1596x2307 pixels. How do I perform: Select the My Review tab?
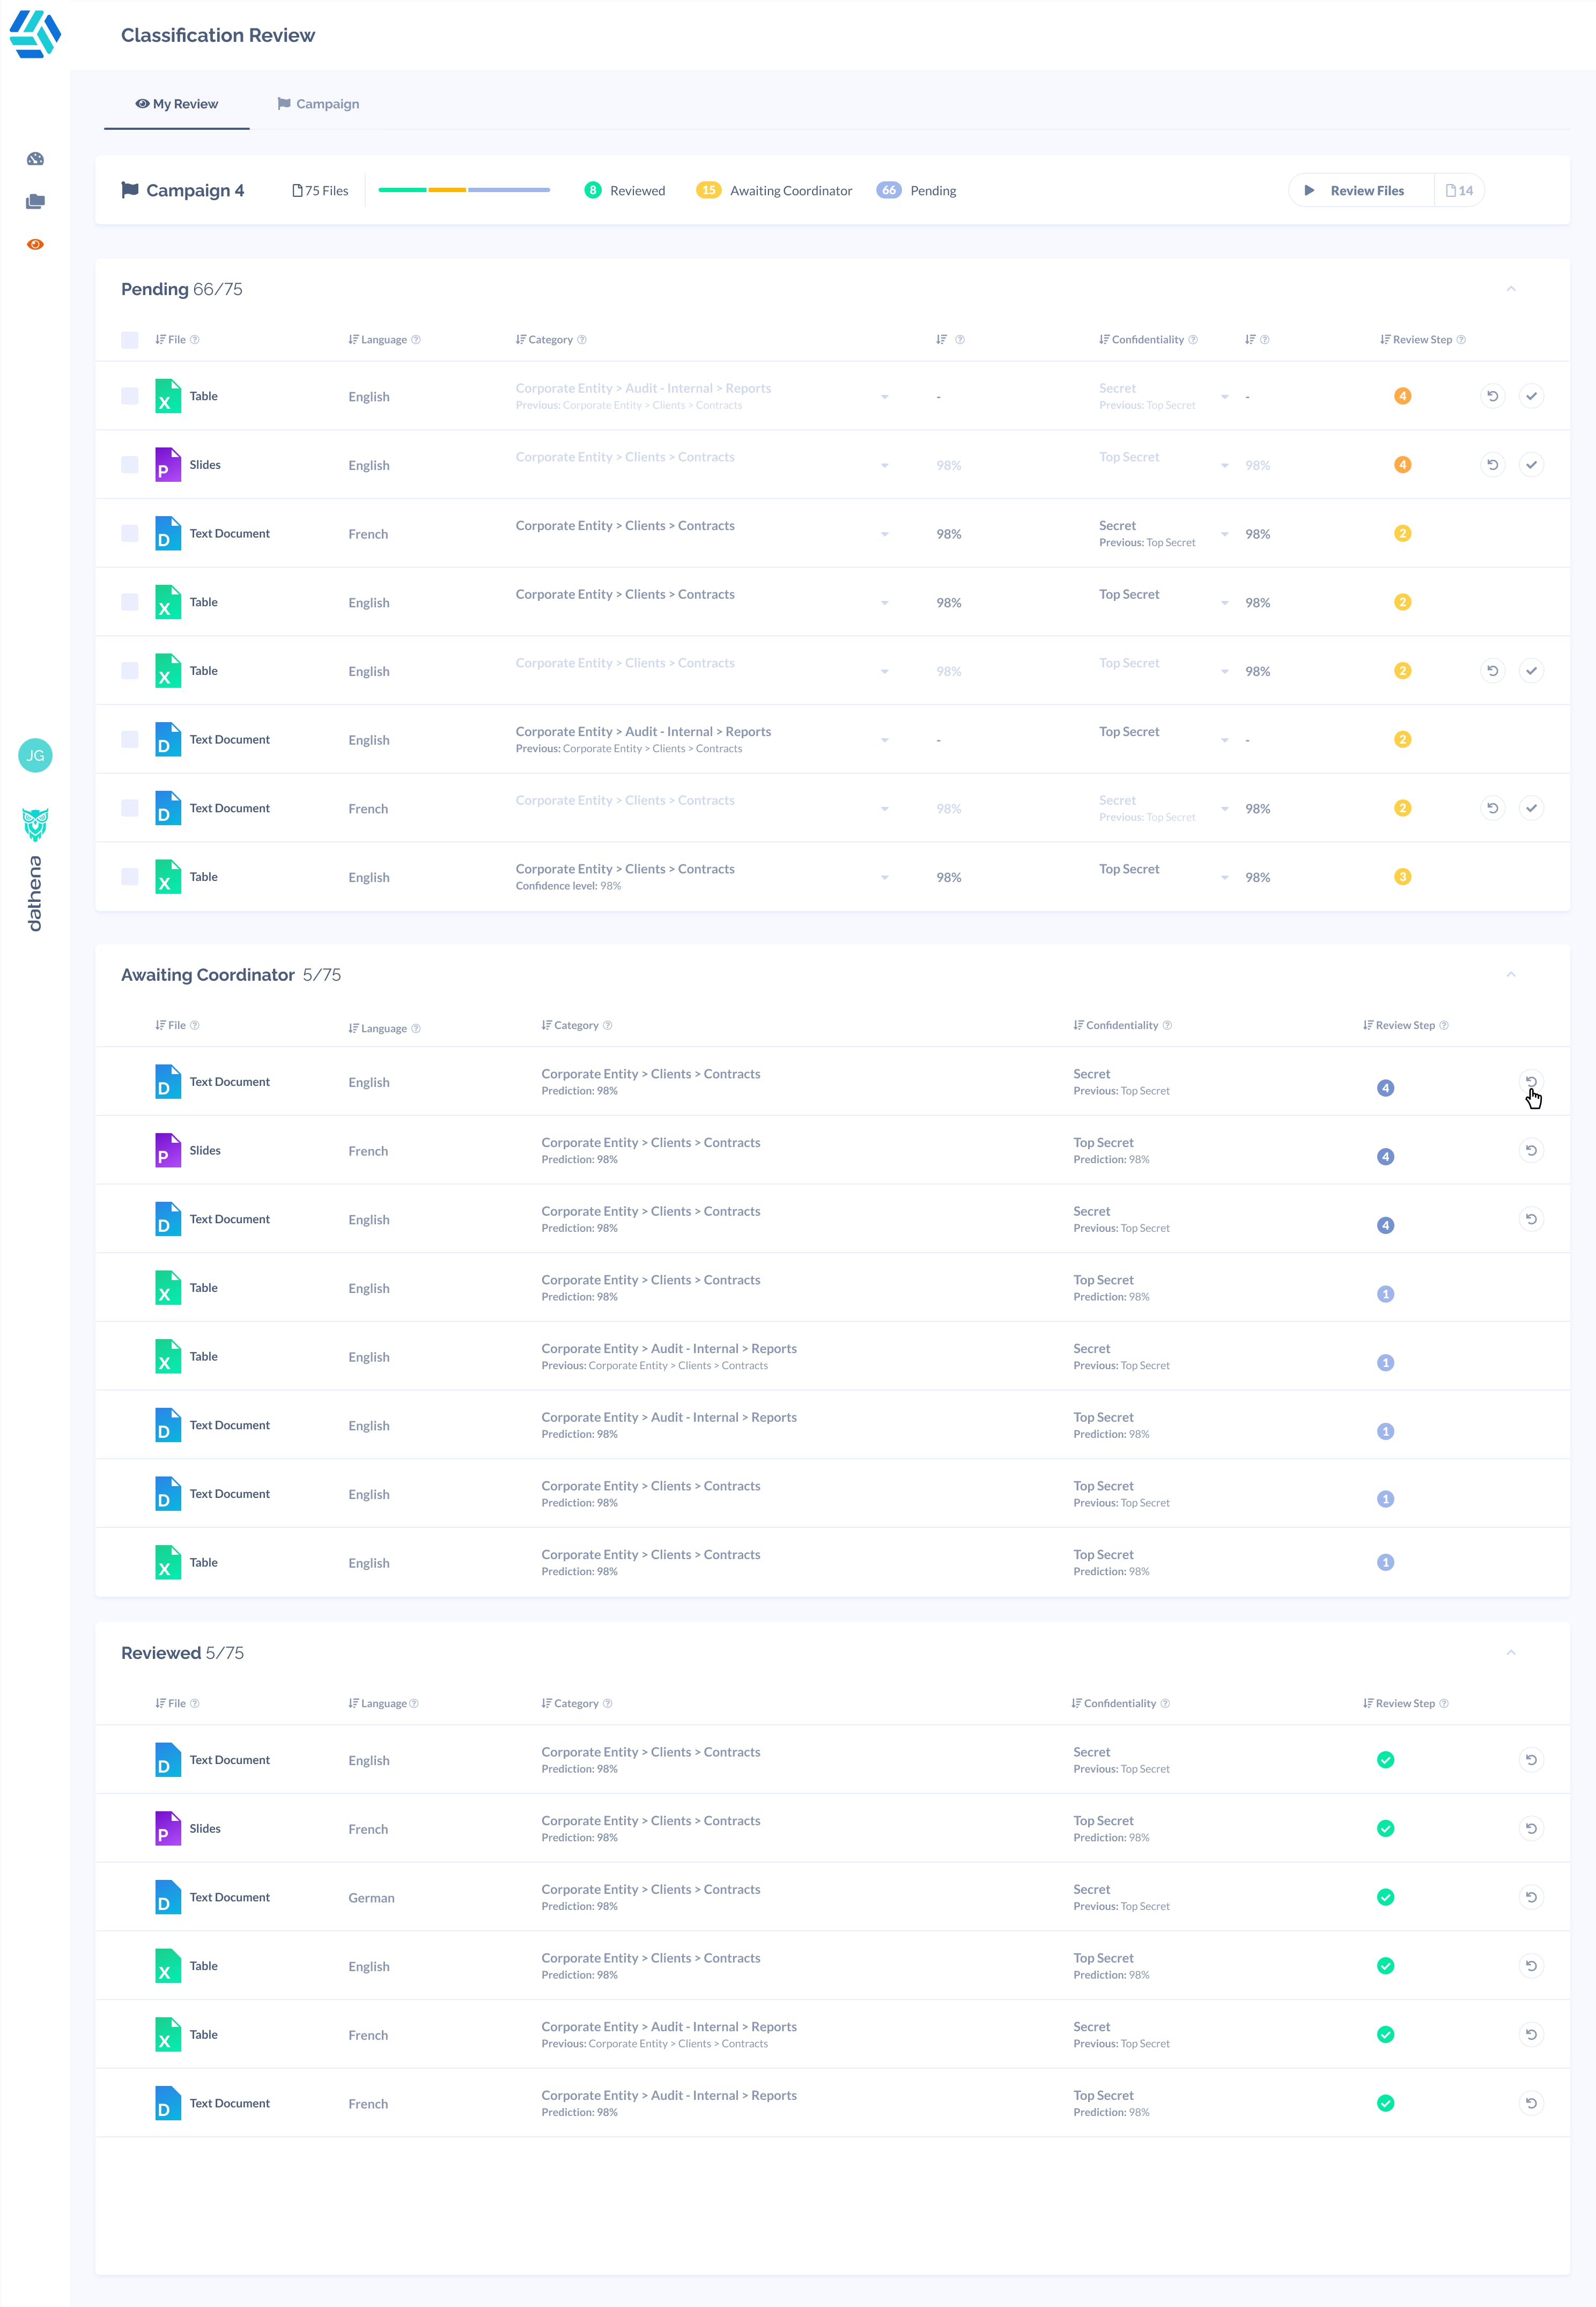[x=177, y=104]
